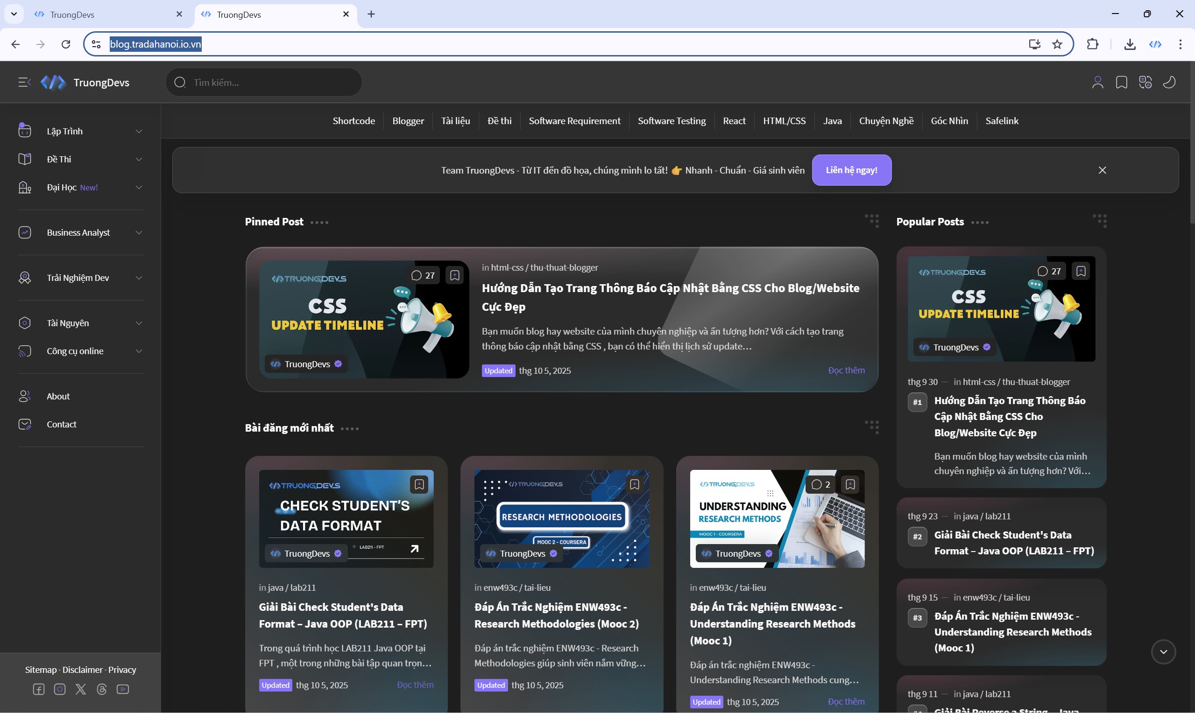
Task: Click the Tìm kiếm search field
Action: [269, 83]
